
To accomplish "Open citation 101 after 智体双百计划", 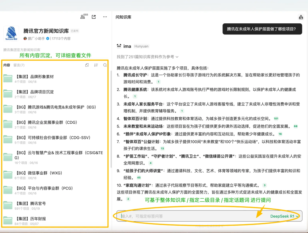I will tap(276, 118).
